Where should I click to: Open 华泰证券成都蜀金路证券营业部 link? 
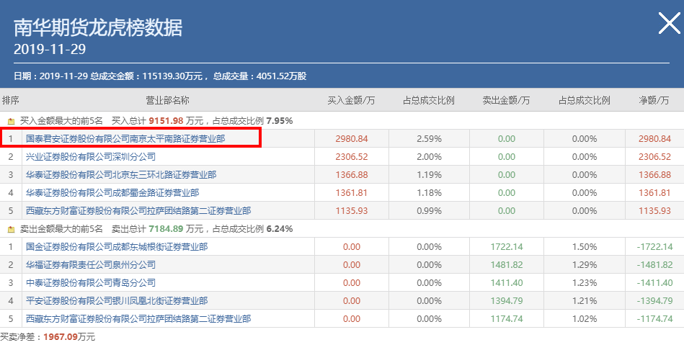pyautogui.click(x=112, y=193)
